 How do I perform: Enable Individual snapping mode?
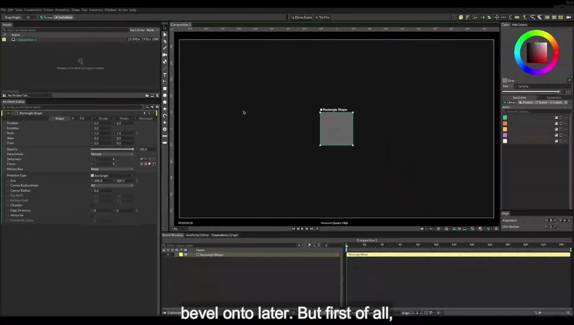click(x=64, y=17)
